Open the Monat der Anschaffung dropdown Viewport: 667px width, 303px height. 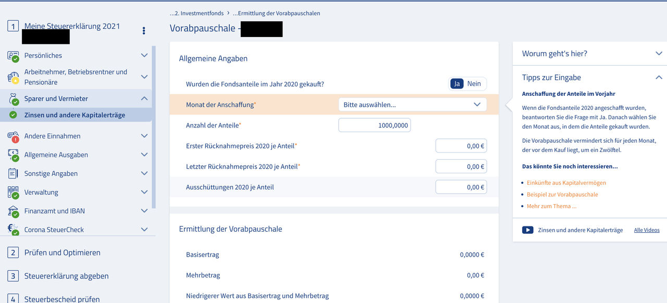click(412, 105)
